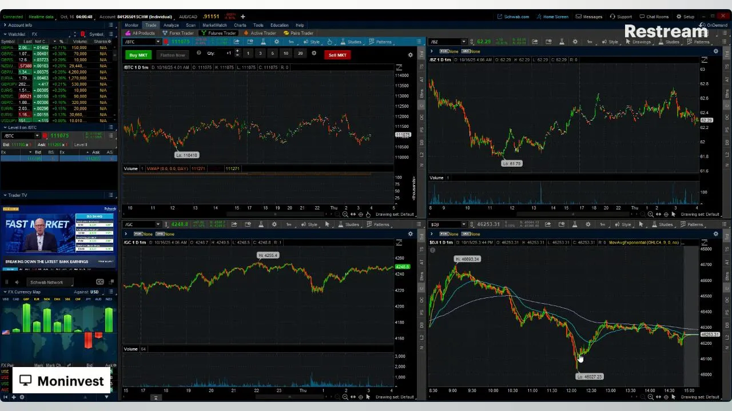732x411 pixels.
Task: Open the /BZ position bar gear icon
Action: point(715,51)
